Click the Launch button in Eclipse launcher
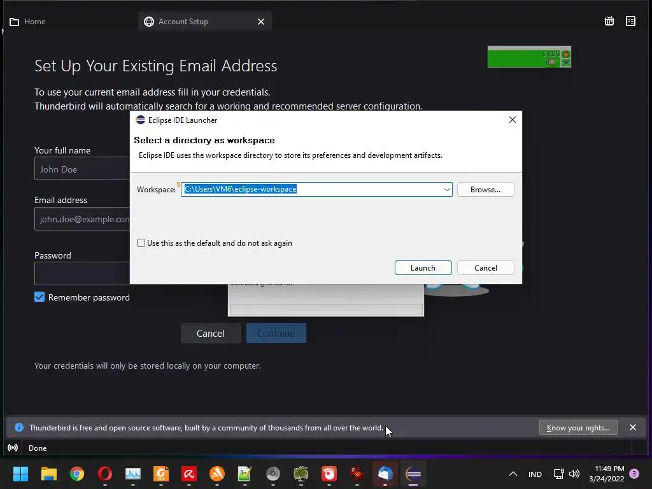The width and height of the screenshot is (652, 489). coord(423,268)
